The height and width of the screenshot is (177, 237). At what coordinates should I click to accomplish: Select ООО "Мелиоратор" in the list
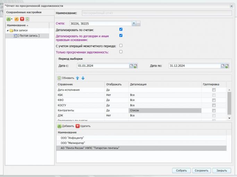pos(141,143)
